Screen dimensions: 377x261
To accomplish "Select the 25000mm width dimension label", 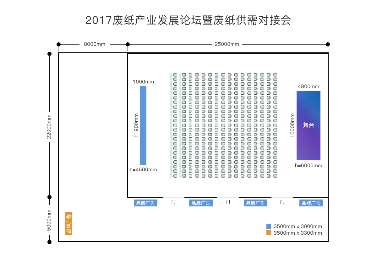I will [x=227, y=44].
